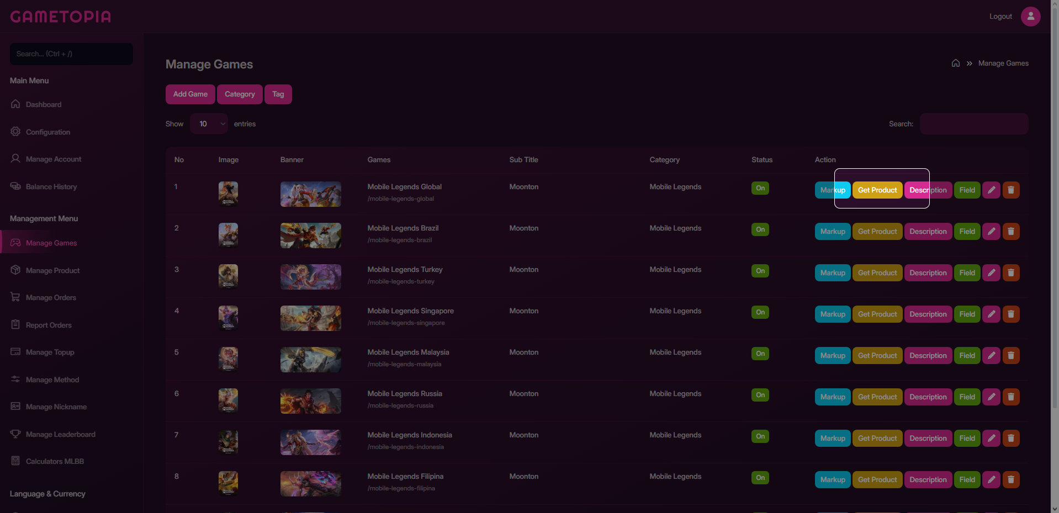Click Get Product for Mobile Legends Malaysia
The image size is (1059, 513).
click(877, 355)
